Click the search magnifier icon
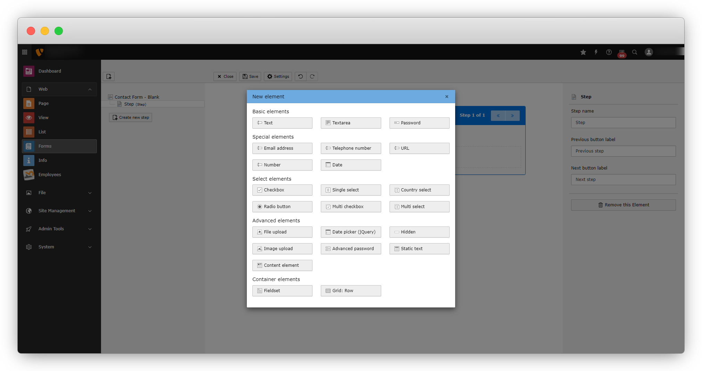702x371 pixels. pos(635,52)
